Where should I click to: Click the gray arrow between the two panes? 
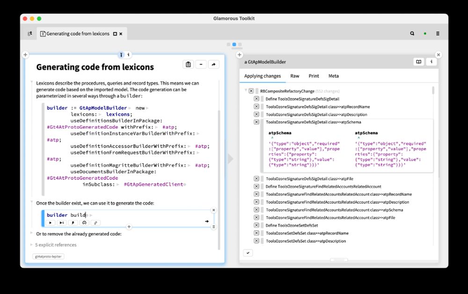(230, 159)
